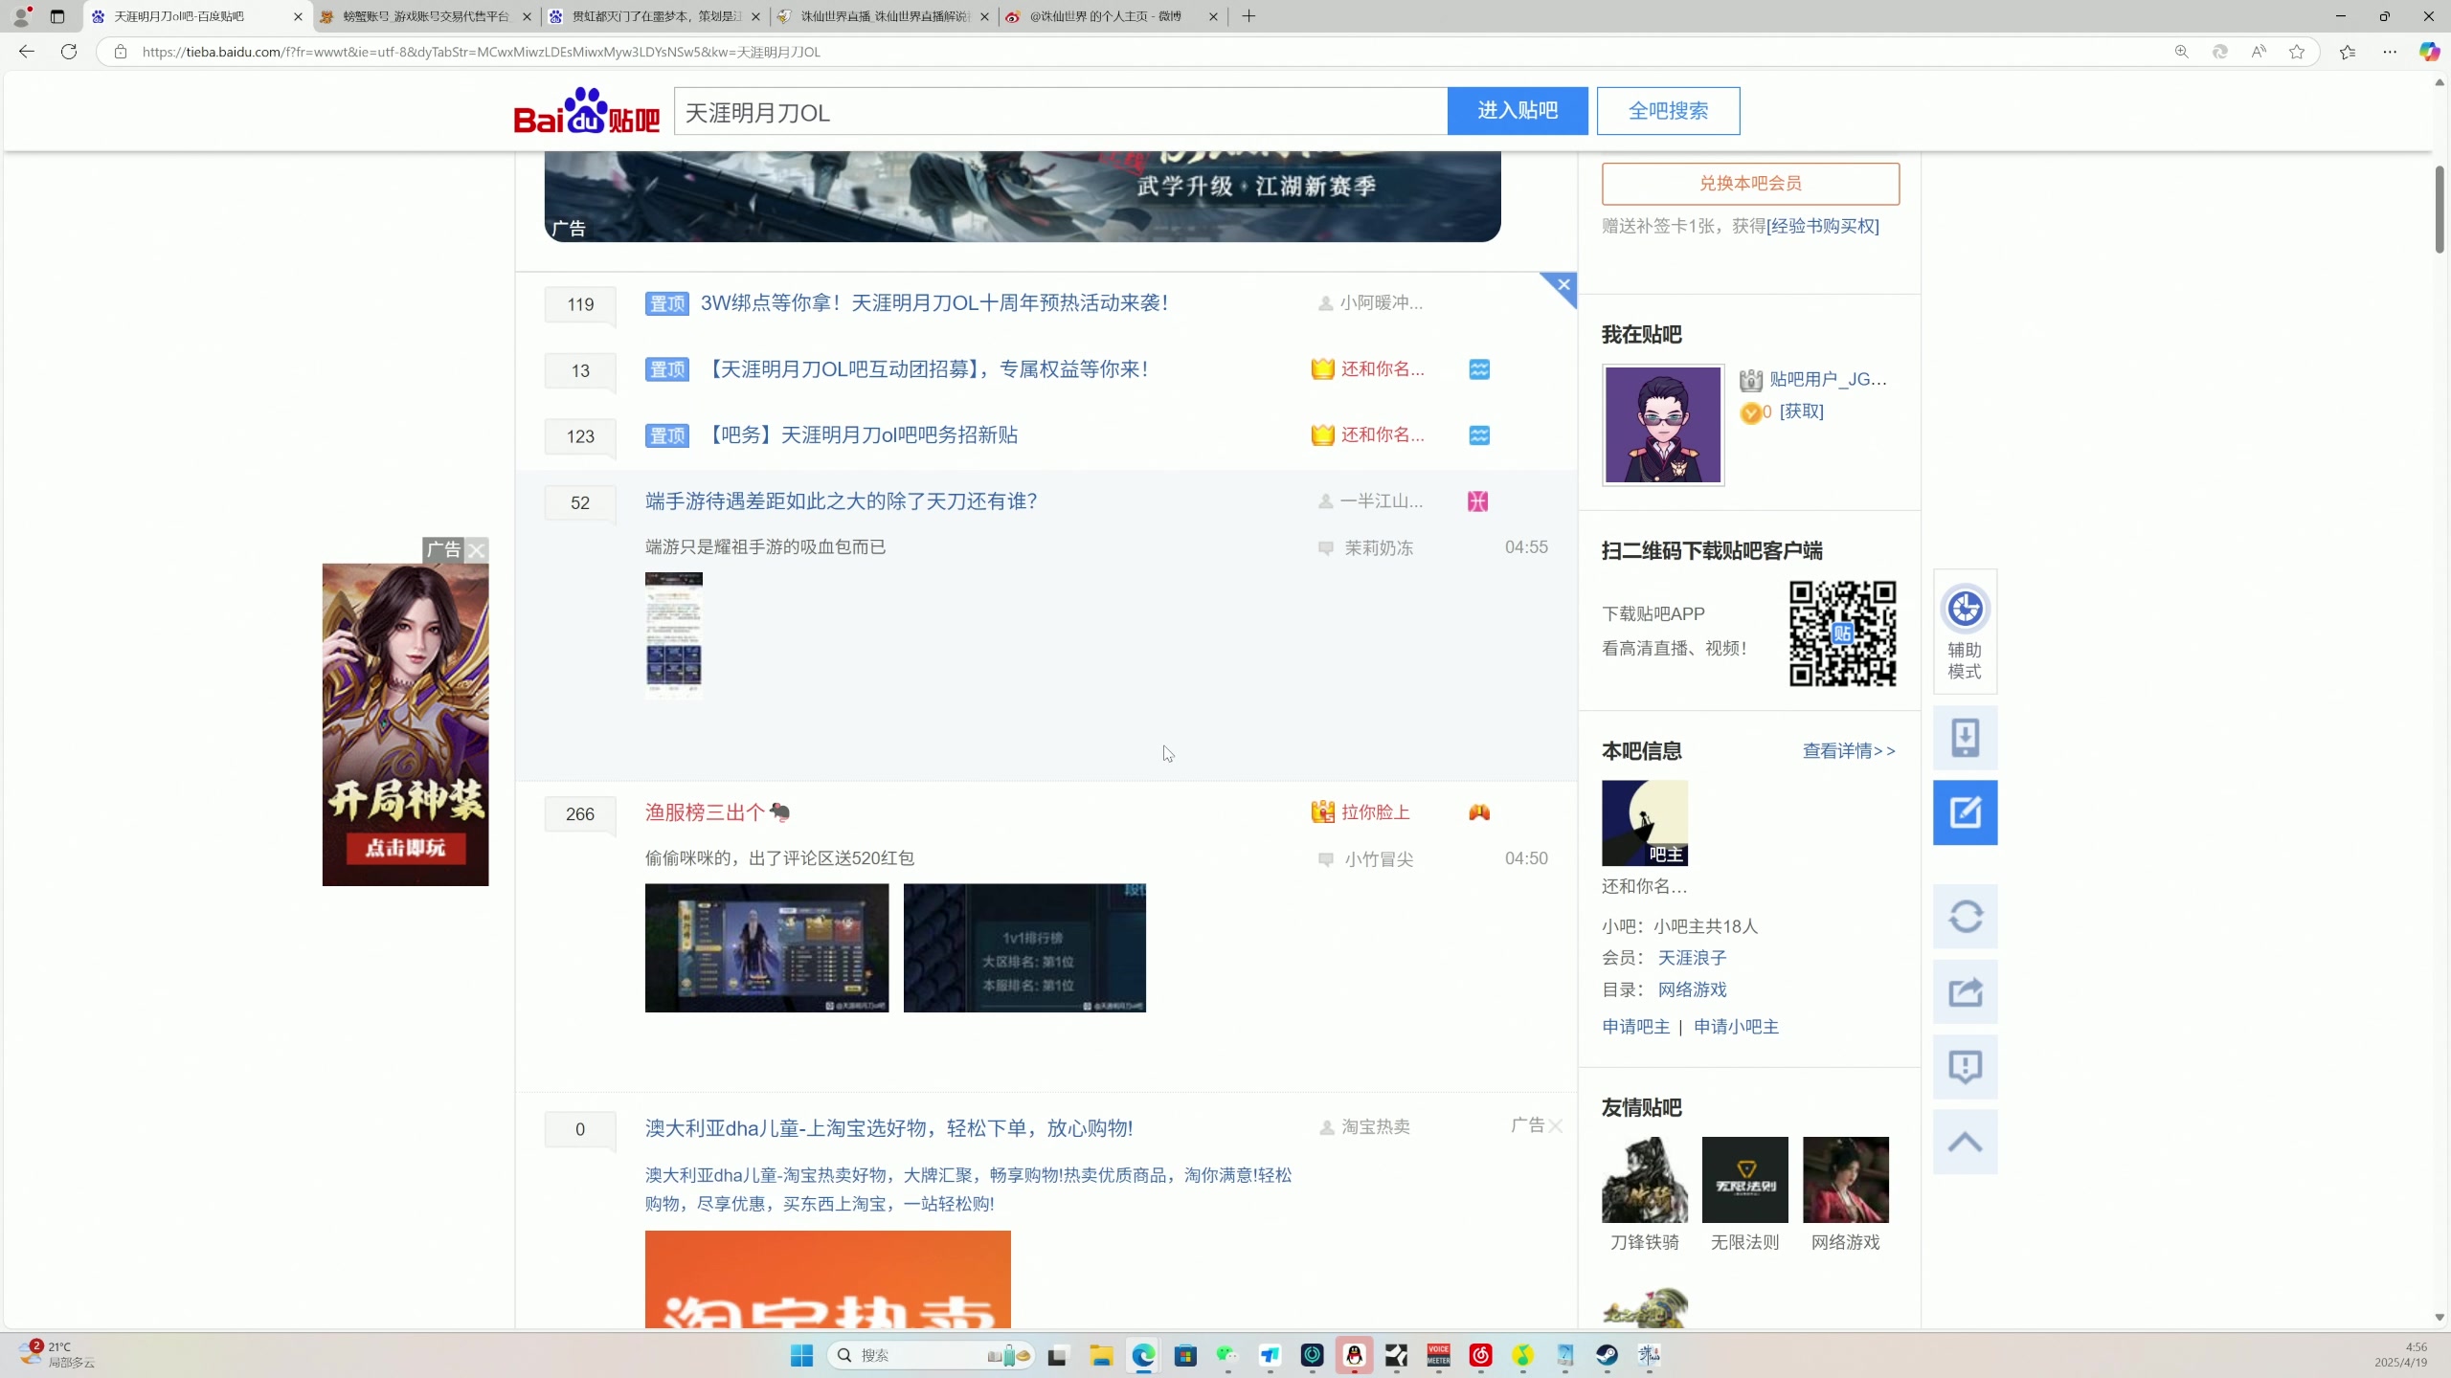Screen dimensions: 2451x1378
Task: Open the browser settings ellipsis menu
Action: (2390, 52)
